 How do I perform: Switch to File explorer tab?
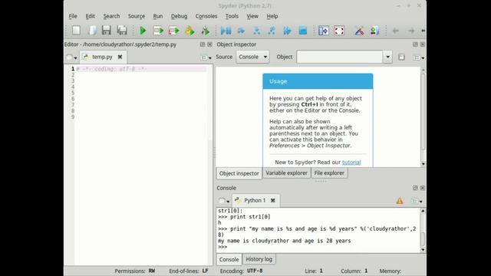(329, 173)
